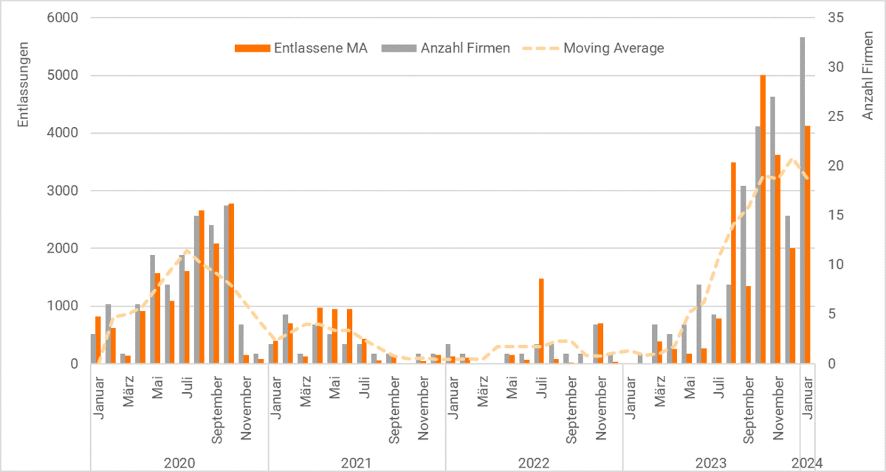Click the tall orange bar for Juli 2022
This screenshot has height=472, width=886.
pyautogui.click(x=541, y=321)
